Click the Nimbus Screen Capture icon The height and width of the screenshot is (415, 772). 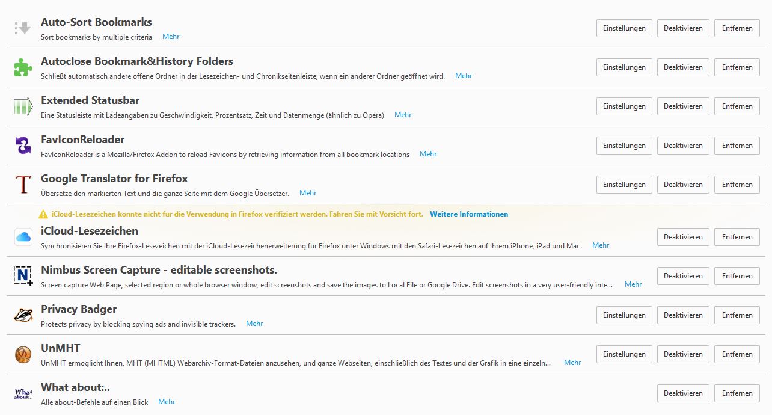coord(23,276)
